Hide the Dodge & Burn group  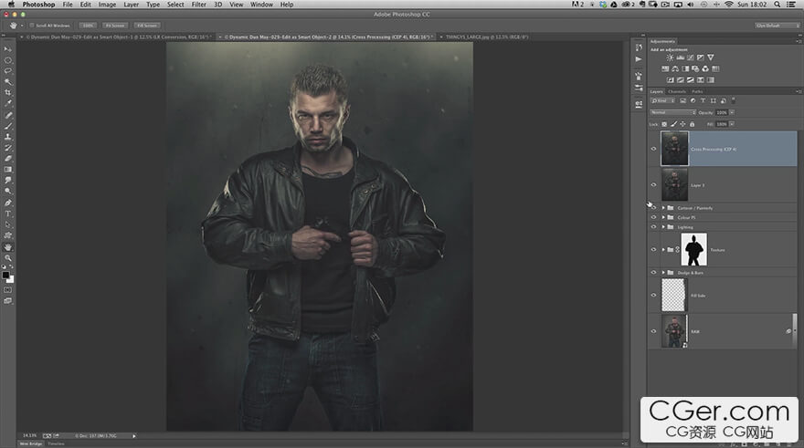pyautogui.click(x=653, y=273)
